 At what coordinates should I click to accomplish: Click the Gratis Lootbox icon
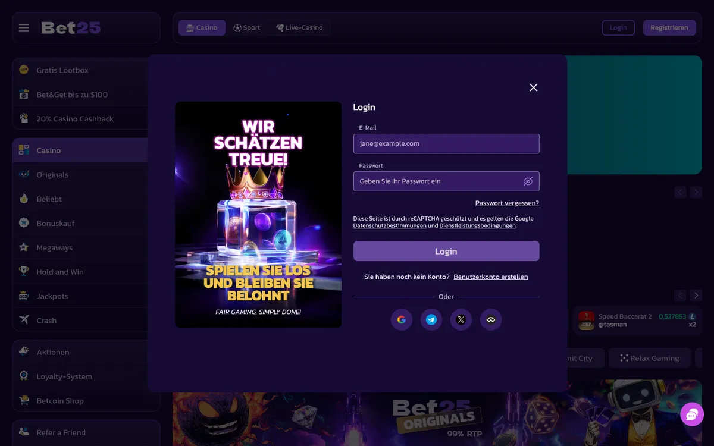[x=24, y=70]
